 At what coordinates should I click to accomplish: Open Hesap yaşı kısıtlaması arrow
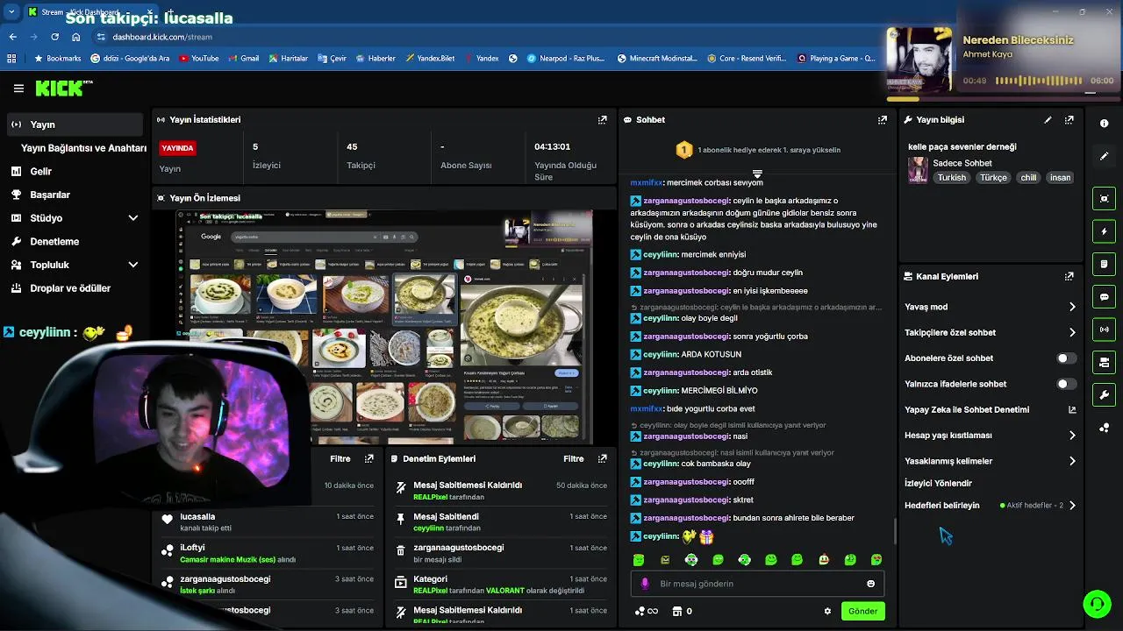coord(1071,436)
